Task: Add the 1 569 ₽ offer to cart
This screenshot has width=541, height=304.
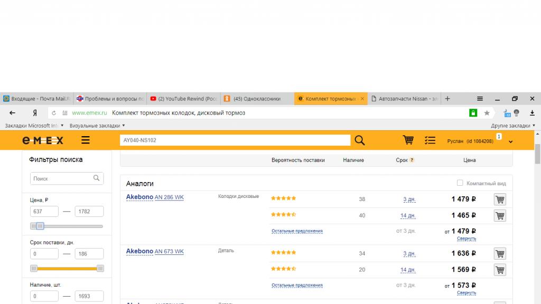Action: 500,270
